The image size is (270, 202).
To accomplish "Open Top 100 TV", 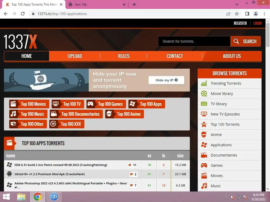I will (x=68, y=104).
